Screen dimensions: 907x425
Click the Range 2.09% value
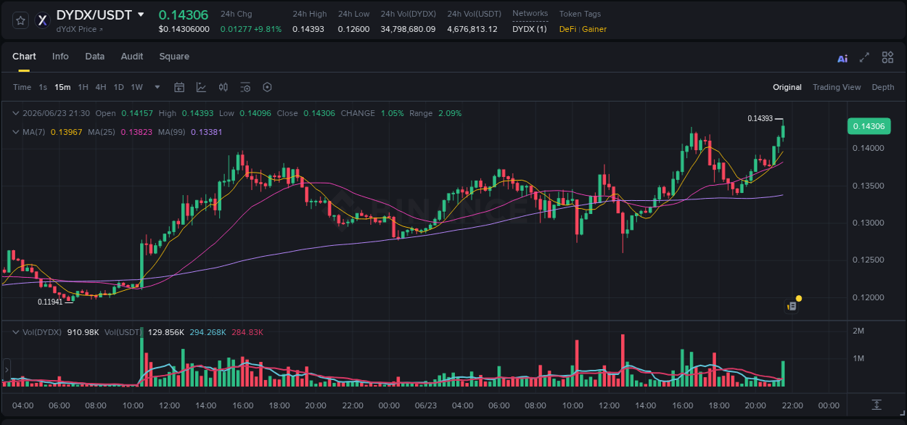tap(450, 113)
